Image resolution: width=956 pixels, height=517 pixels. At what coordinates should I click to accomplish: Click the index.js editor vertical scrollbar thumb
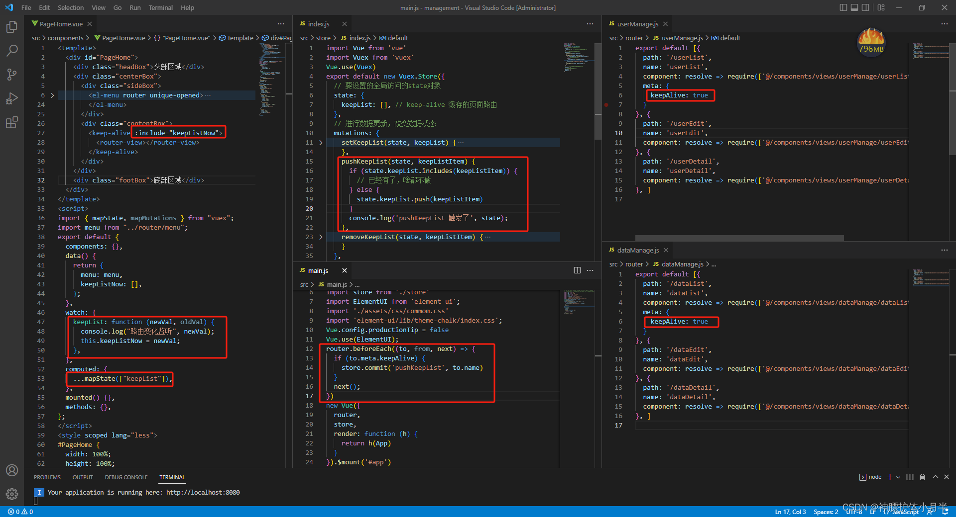[598, 92]
